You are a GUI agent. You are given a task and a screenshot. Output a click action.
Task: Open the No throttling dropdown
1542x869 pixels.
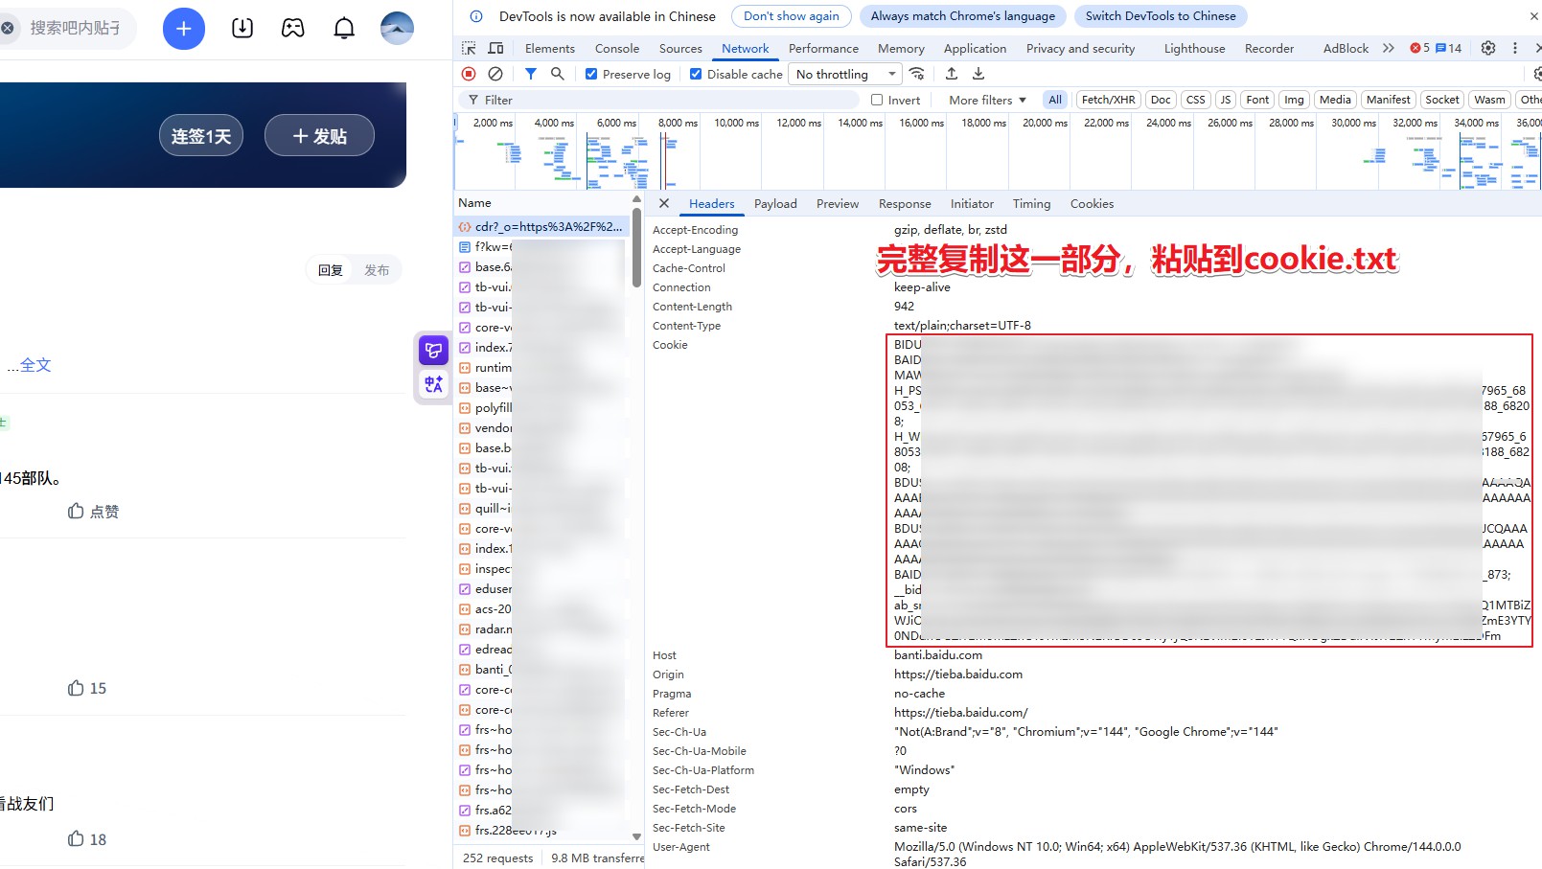tap(844, 74)
